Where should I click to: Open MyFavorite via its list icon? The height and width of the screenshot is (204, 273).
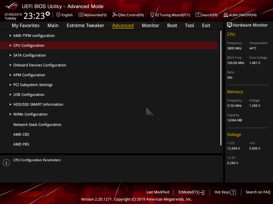point(81,15)
